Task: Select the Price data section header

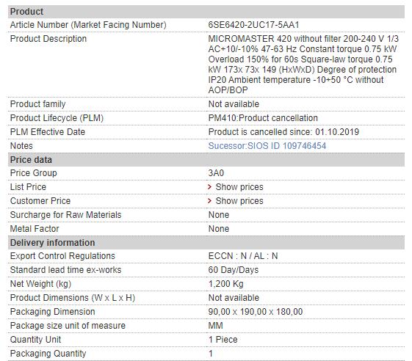Action: [206, 160]
